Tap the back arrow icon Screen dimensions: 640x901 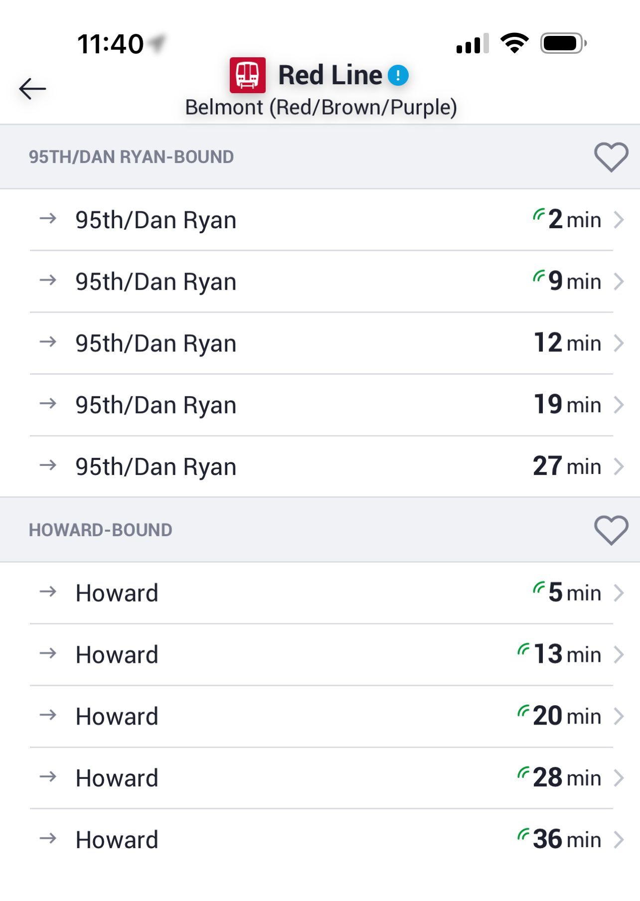point(32,89)
